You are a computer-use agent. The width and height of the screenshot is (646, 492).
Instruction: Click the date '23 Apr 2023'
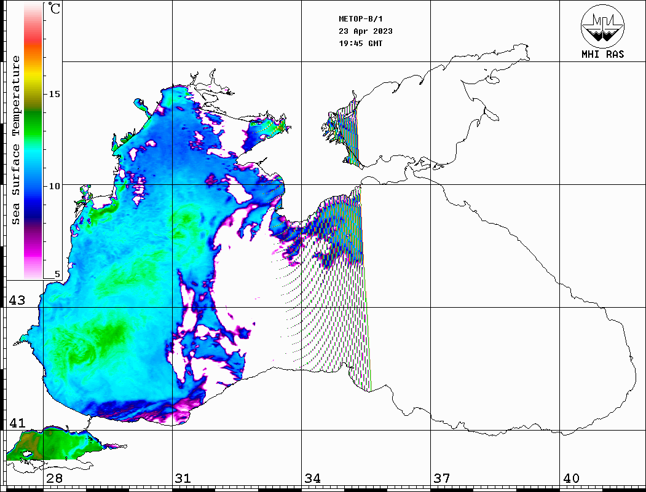[x=366, y=31]
